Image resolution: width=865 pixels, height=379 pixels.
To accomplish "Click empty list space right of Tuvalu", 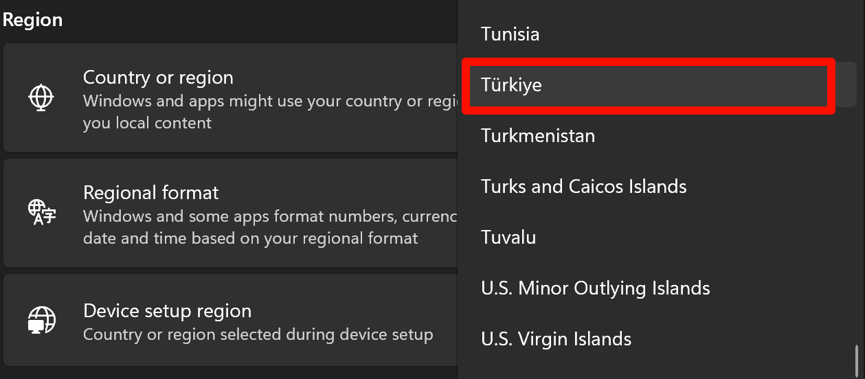I will [687, 238].
